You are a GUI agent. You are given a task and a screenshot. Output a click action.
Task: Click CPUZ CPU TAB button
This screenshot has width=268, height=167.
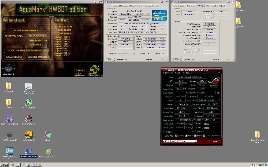(37, 36)
